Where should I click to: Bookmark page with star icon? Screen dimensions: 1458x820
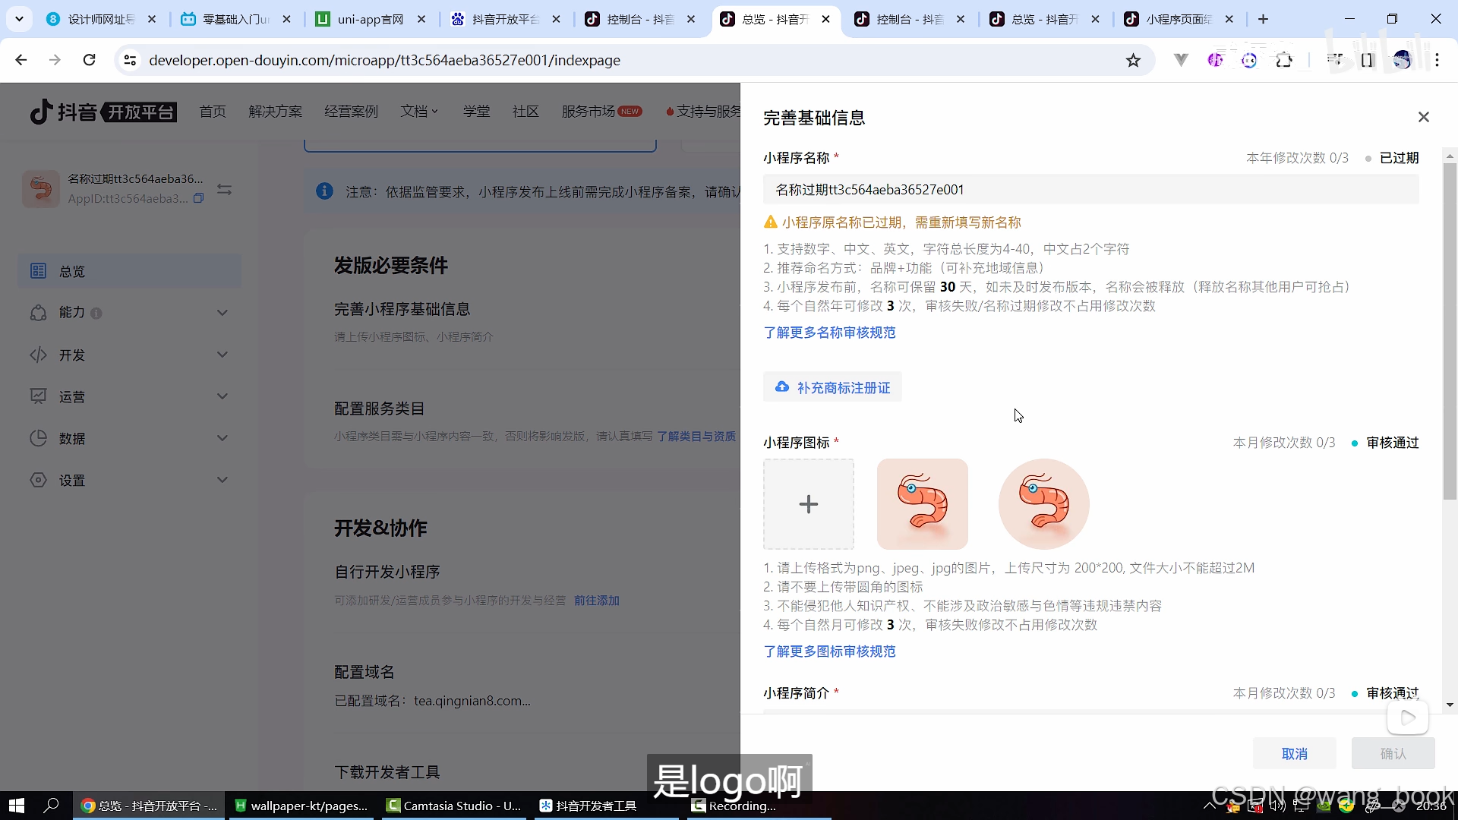[1133, 60]
